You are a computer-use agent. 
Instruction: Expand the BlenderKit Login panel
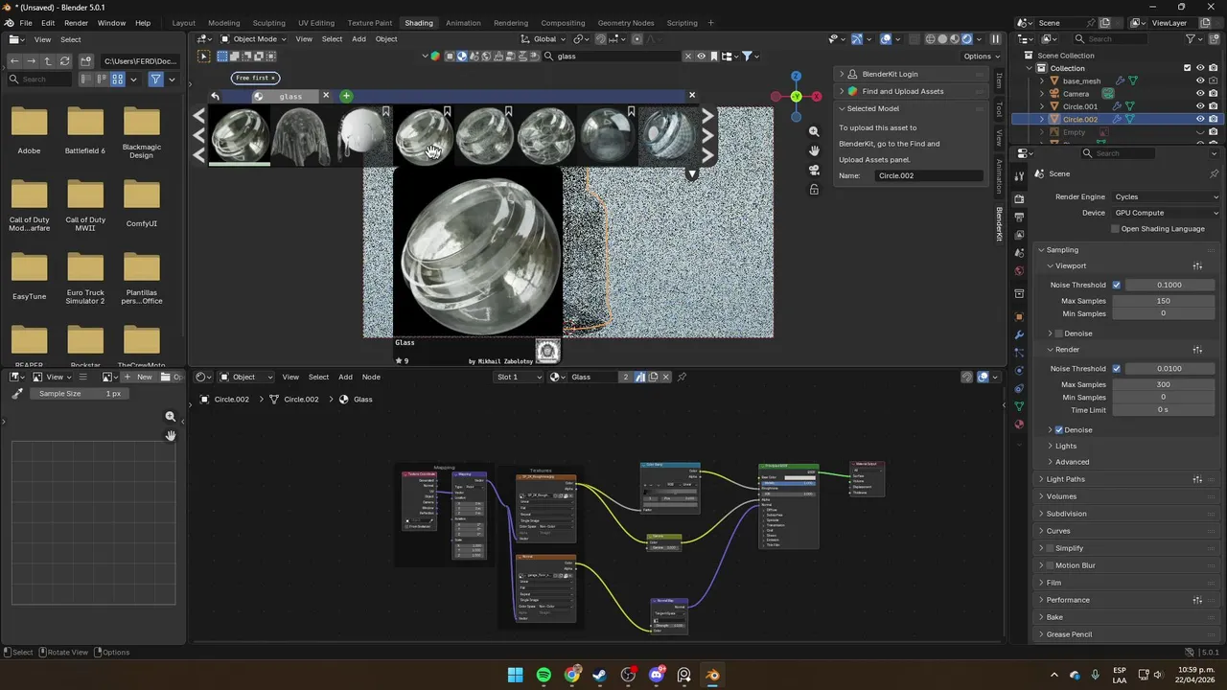[889, 74]
